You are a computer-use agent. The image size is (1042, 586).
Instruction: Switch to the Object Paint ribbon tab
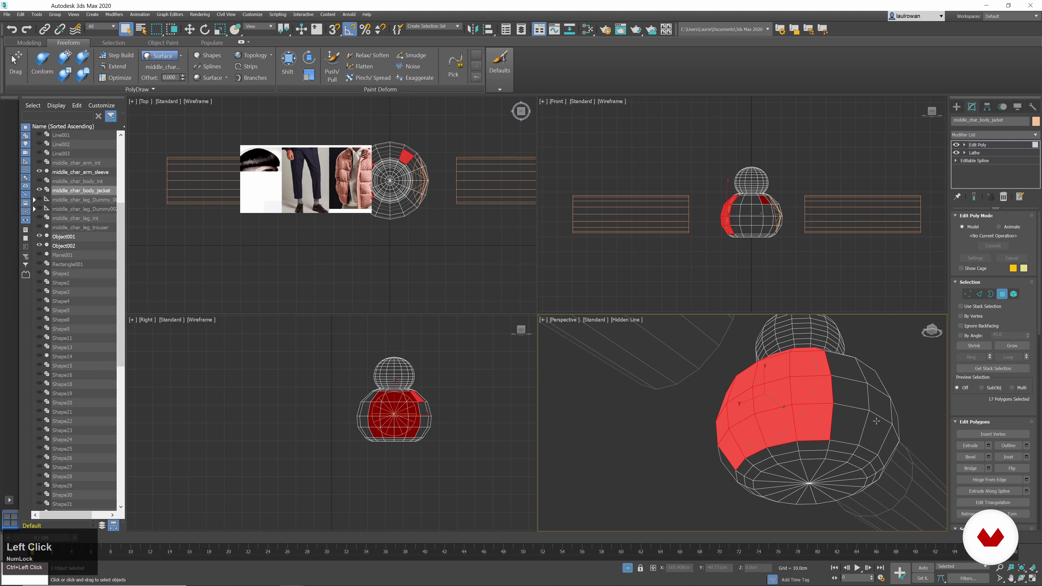click(163, 43)
